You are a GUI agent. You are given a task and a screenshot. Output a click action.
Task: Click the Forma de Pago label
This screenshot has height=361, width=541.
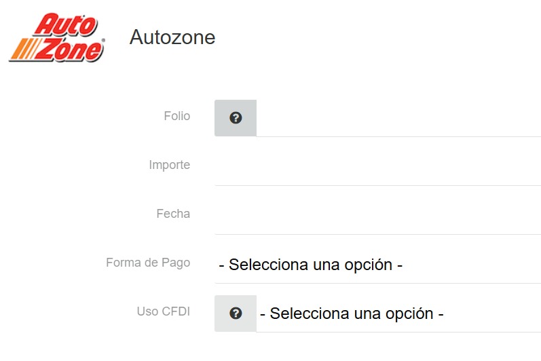(x=148, y=263)
